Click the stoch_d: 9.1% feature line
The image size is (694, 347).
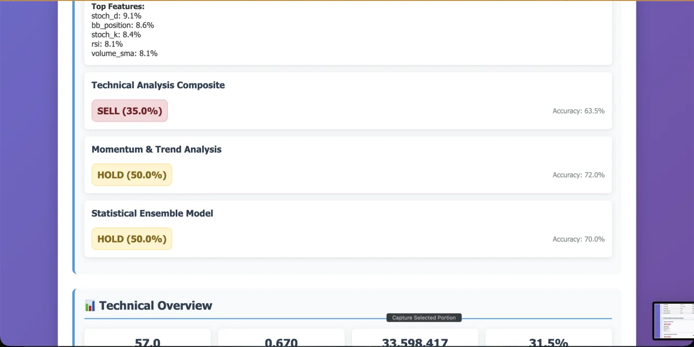116,16
